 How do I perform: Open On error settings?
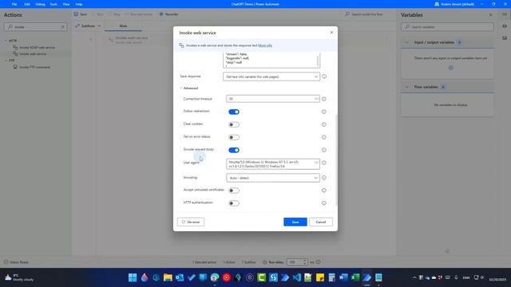coord(191,222)
